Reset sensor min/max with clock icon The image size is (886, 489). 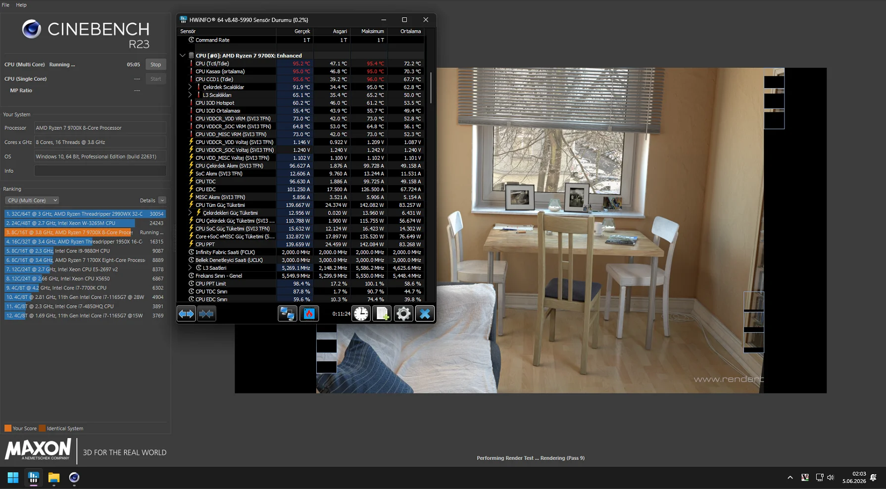(x=361, y=313)
